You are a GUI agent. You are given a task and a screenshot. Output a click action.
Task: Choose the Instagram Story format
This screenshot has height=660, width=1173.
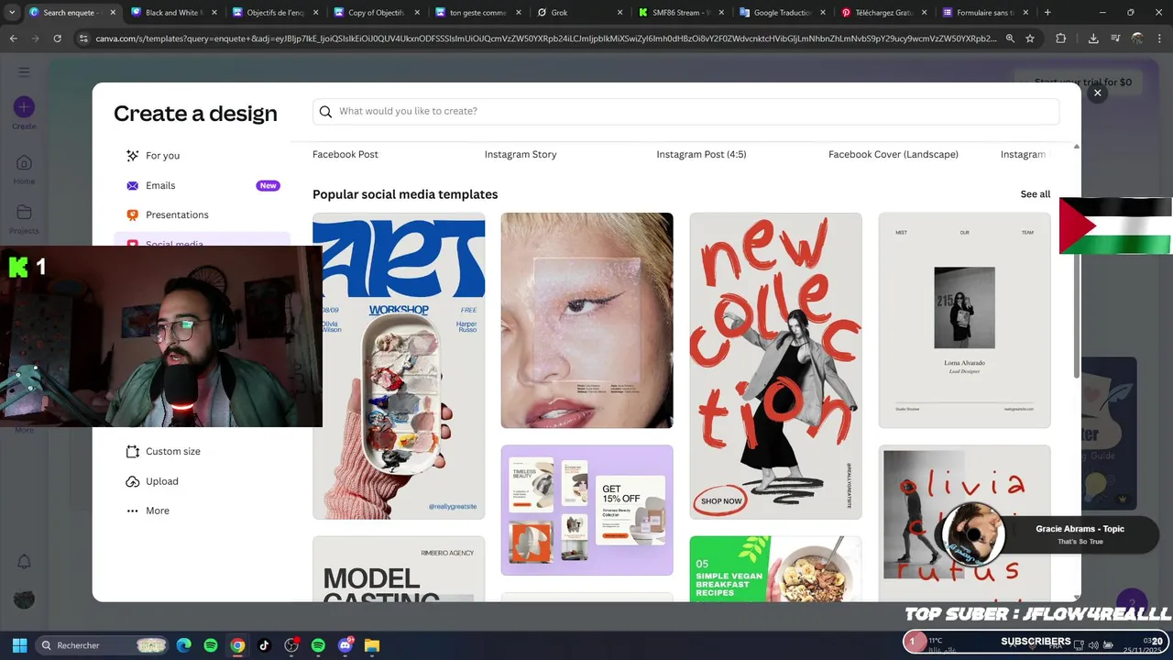click(x=521, y=154)
